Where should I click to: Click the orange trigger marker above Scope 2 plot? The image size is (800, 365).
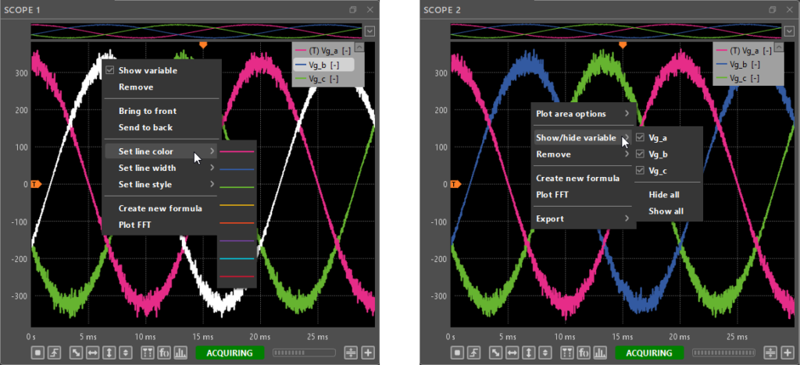(x=623, y=45)
